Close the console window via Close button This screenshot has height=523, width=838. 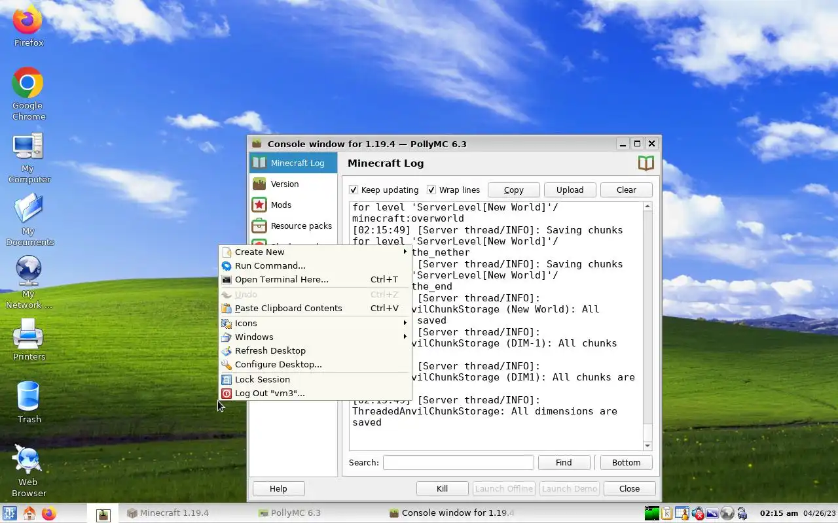(629, 488)
